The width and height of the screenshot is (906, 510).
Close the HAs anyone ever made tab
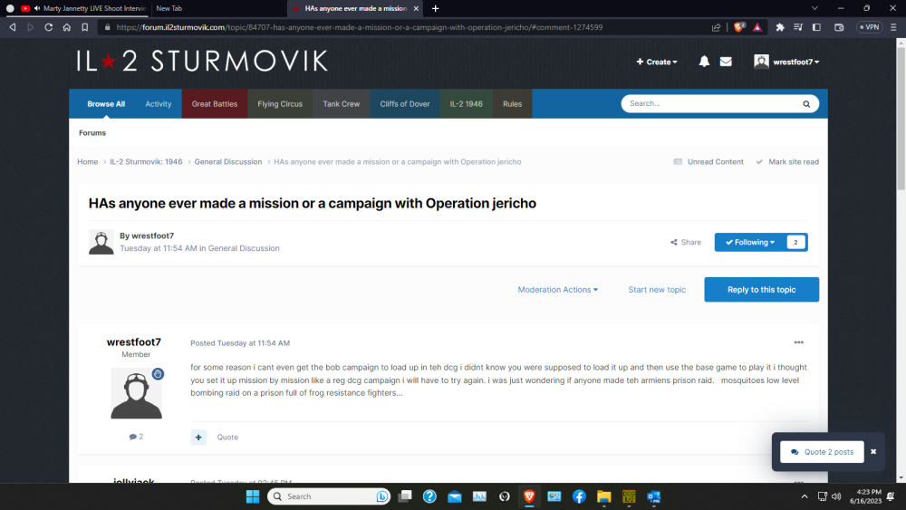click(416, 8)
